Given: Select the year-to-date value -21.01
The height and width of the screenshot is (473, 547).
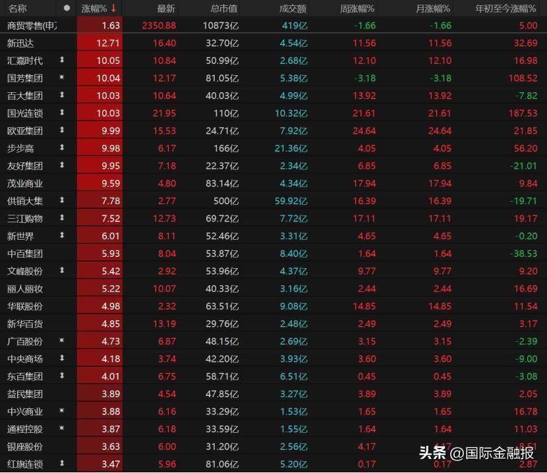Looking at the screenshot, I should (524, 166).
